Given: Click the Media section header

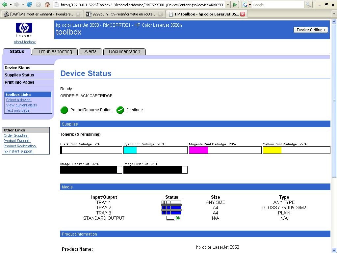Looking at the screenshot, I should coord(195,187).
